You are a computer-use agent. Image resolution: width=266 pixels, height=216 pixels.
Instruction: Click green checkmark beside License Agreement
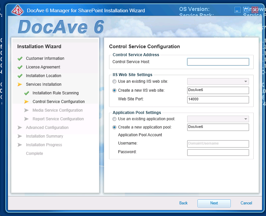click(20, 67)
